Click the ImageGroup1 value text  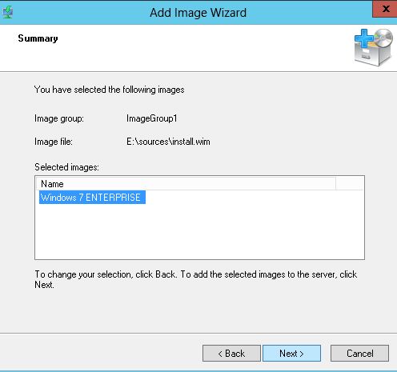tap(151, 118)
